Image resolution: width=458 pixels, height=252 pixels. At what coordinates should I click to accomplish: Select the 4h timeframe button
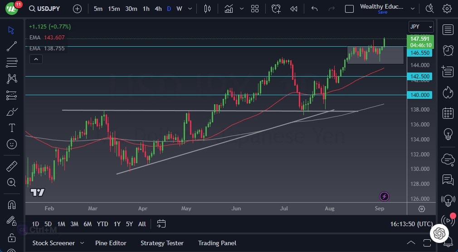(158, 9)
